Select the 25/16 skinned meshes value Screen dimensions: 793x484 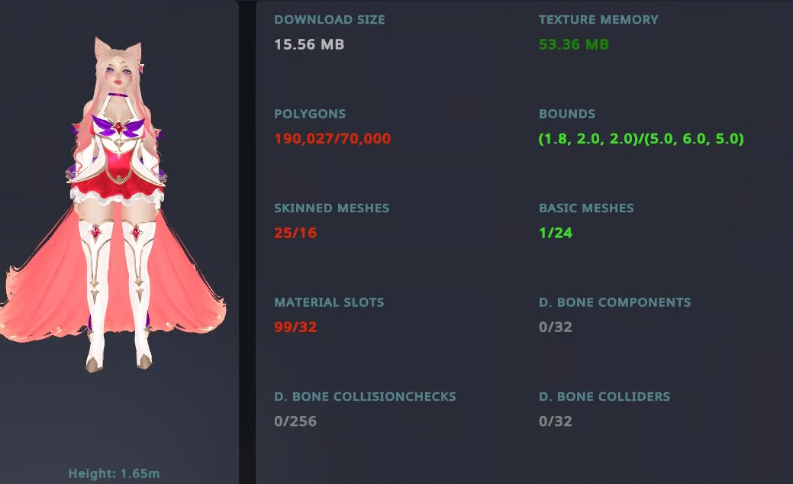tap(295, 233)
